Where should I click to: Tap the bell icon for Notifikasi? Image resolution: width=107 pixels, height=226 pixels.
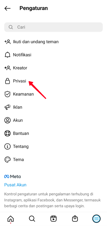(7, 55)
